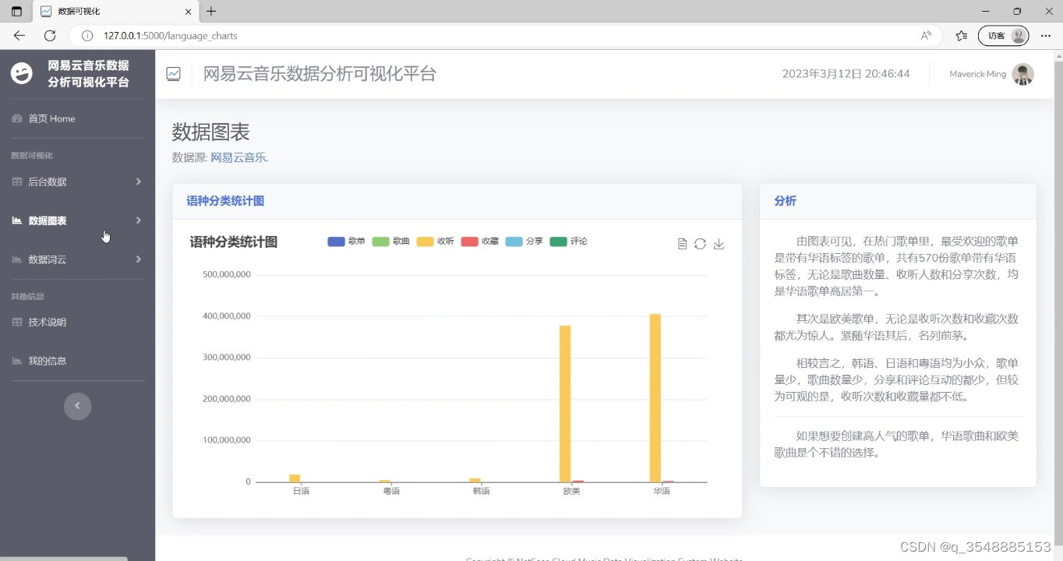Click the browser address bar URL
This screenshot has width=1063, height=561.
pyautogui.click(x=170, y=36)
